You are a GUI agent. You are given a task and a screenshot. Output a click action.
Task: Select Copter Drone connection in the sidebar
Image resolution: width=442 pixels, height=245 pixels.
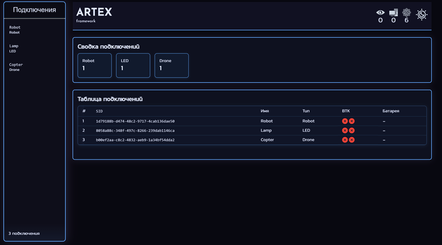[16, 67]
